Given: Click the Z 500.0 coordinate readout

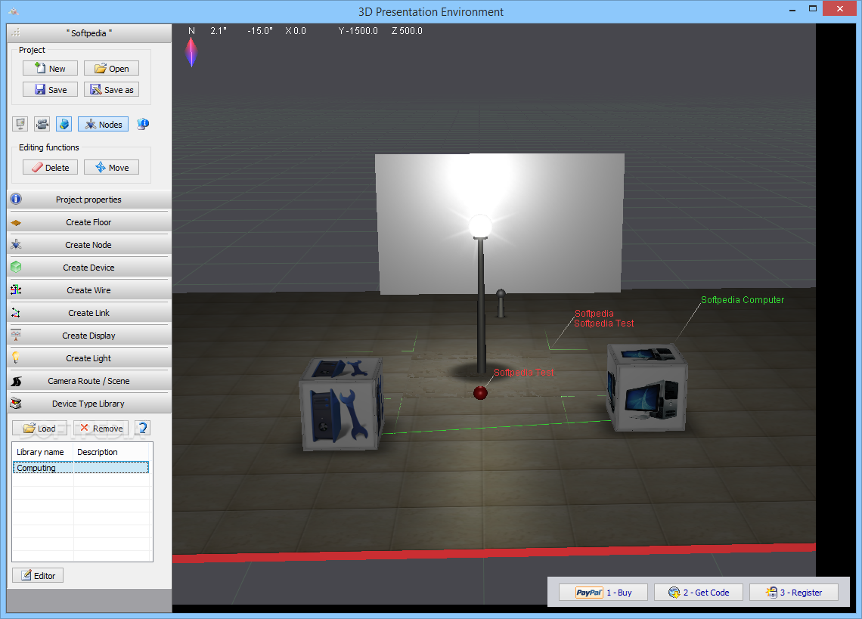Looking at the screenshot, I should (407, 31).
